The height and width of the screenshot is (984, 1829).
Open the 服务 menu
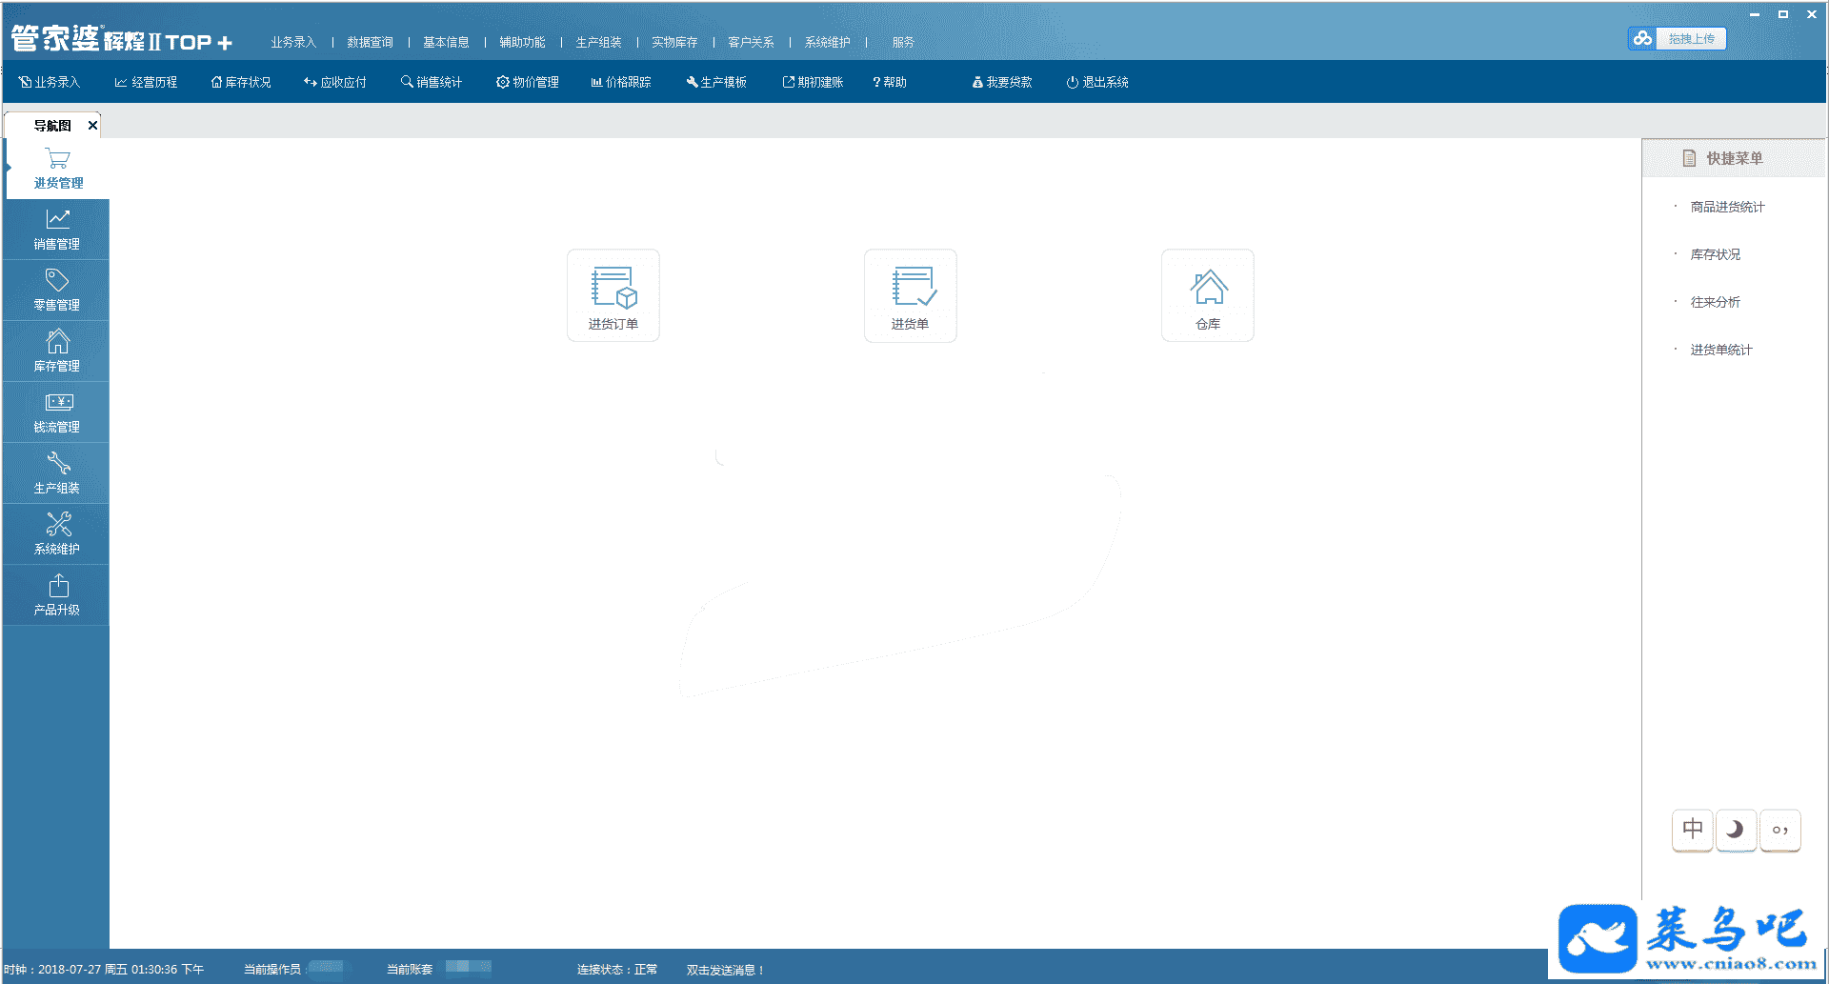coord(903,42)
